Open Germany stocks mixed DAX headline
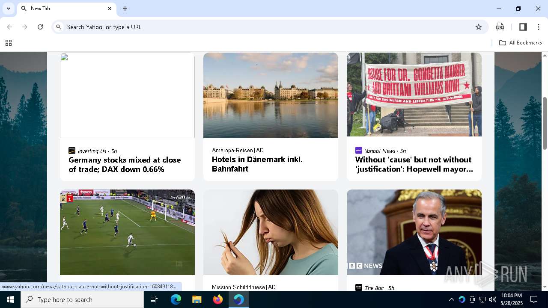Image resolution: width=548 pixels, height=308 pixels. point(125,165)
